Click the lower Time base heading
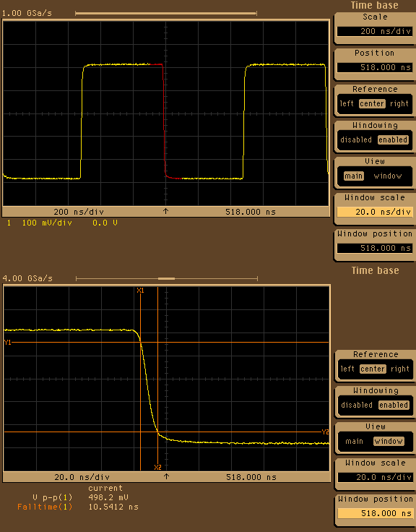 375,271
